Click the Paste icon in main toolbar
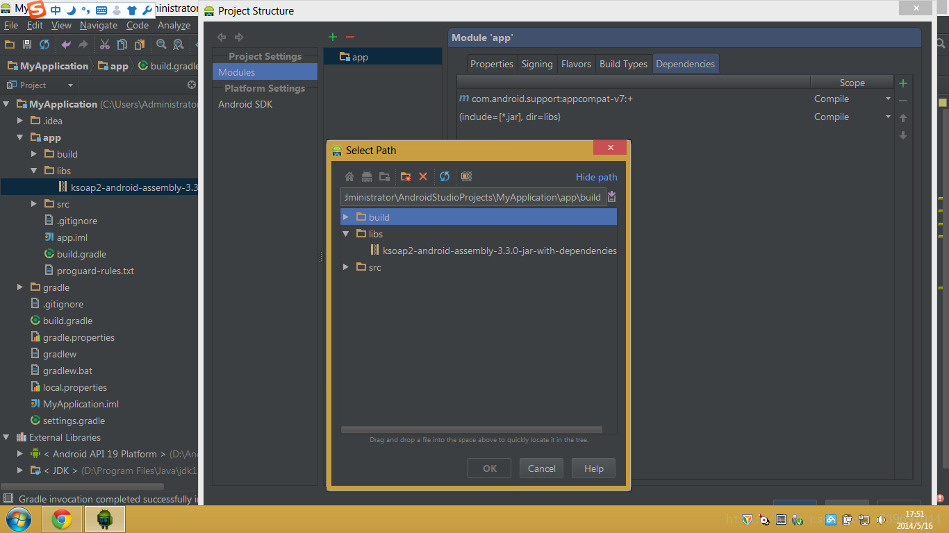949x533 pixels. pyautogui.click(x=140, y=44)
